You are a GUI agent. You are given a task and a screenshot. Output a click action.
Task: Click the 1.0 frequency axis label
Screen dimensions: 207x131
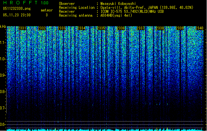(x=3, y=59)
